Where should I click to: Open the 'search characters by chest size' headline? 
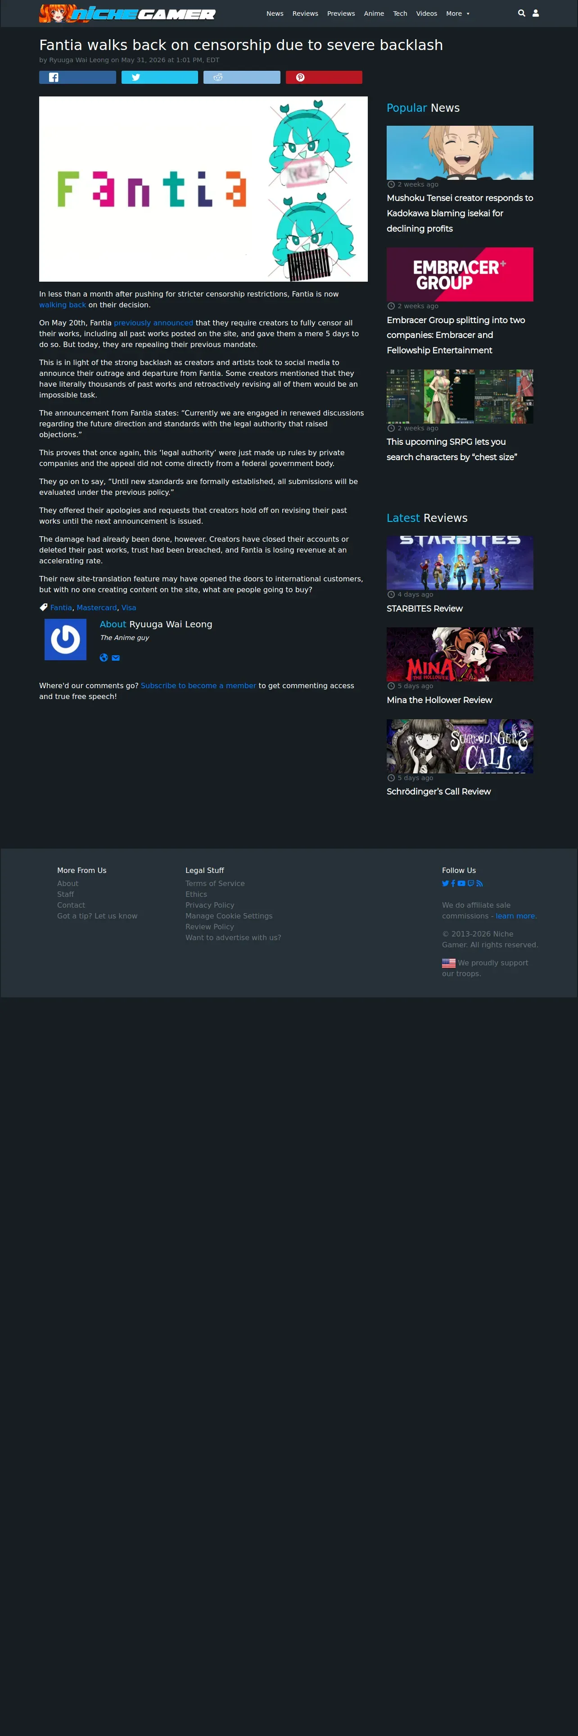[x=452, y=449]
